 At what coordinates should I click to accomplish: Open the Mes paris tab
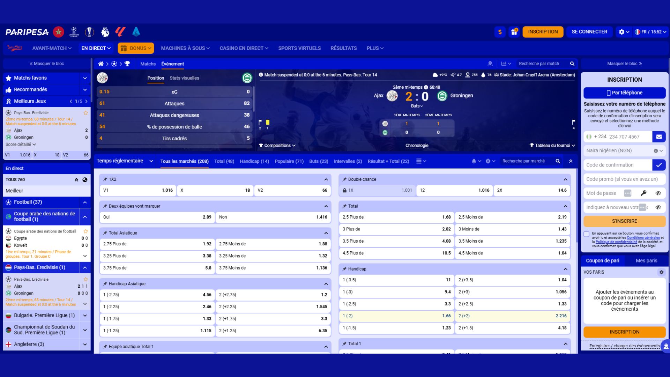point(646,261)
